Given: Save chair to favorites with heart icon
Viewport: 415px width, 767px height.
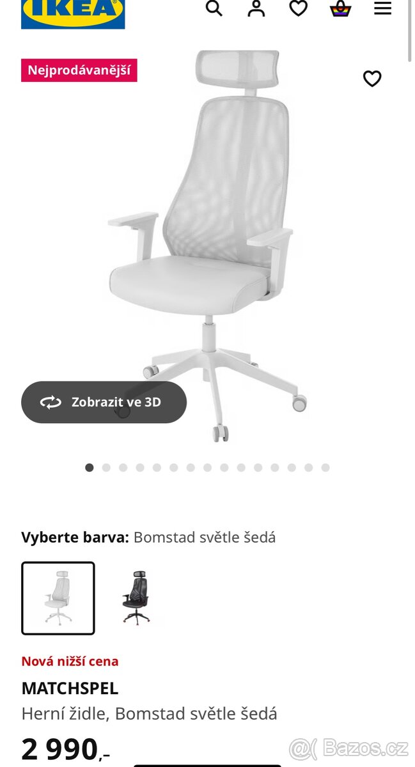Looking at the screenshot, I should (372, 79).
